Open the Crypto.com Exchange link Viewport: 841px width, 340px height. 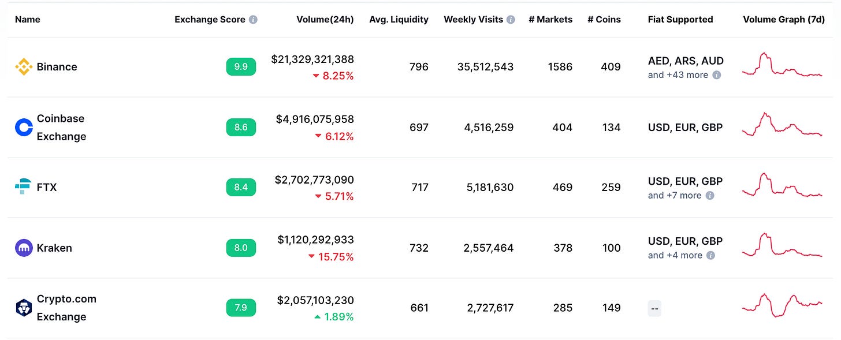tap(66, 308)
